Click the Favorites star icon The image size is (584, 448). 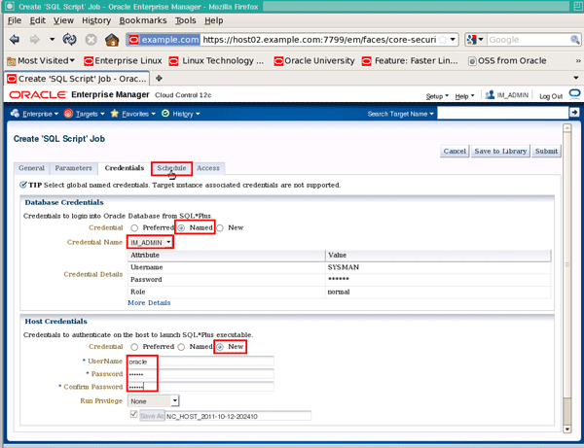click(114, 114)
